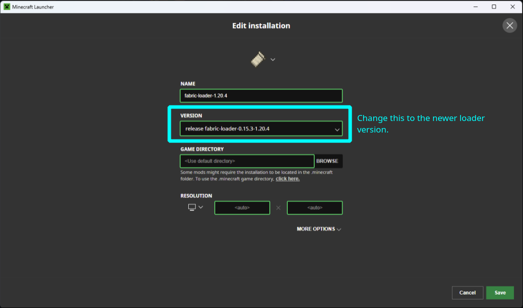Expand the chevron next to the monitor icon

[x=200, y=206]
